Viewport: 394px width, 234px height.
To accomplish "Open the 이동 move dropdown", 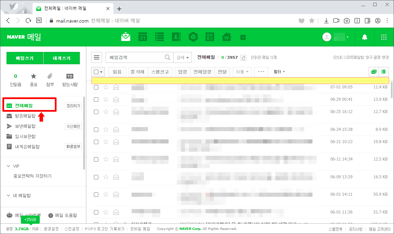I will (242, 72).
